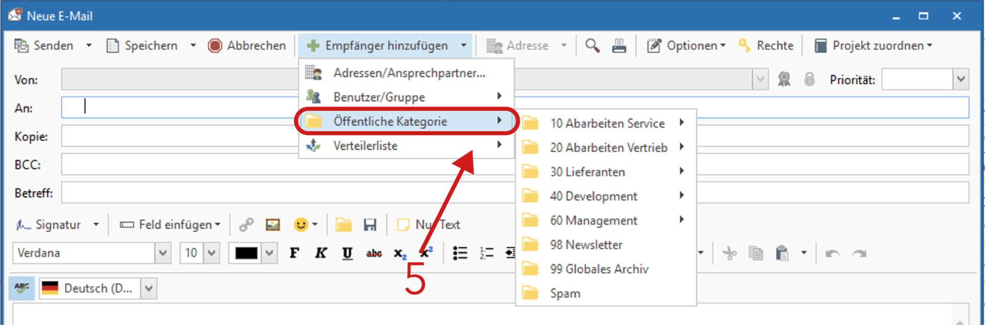
Task: Click the Senden button
Action: (44, 46)
